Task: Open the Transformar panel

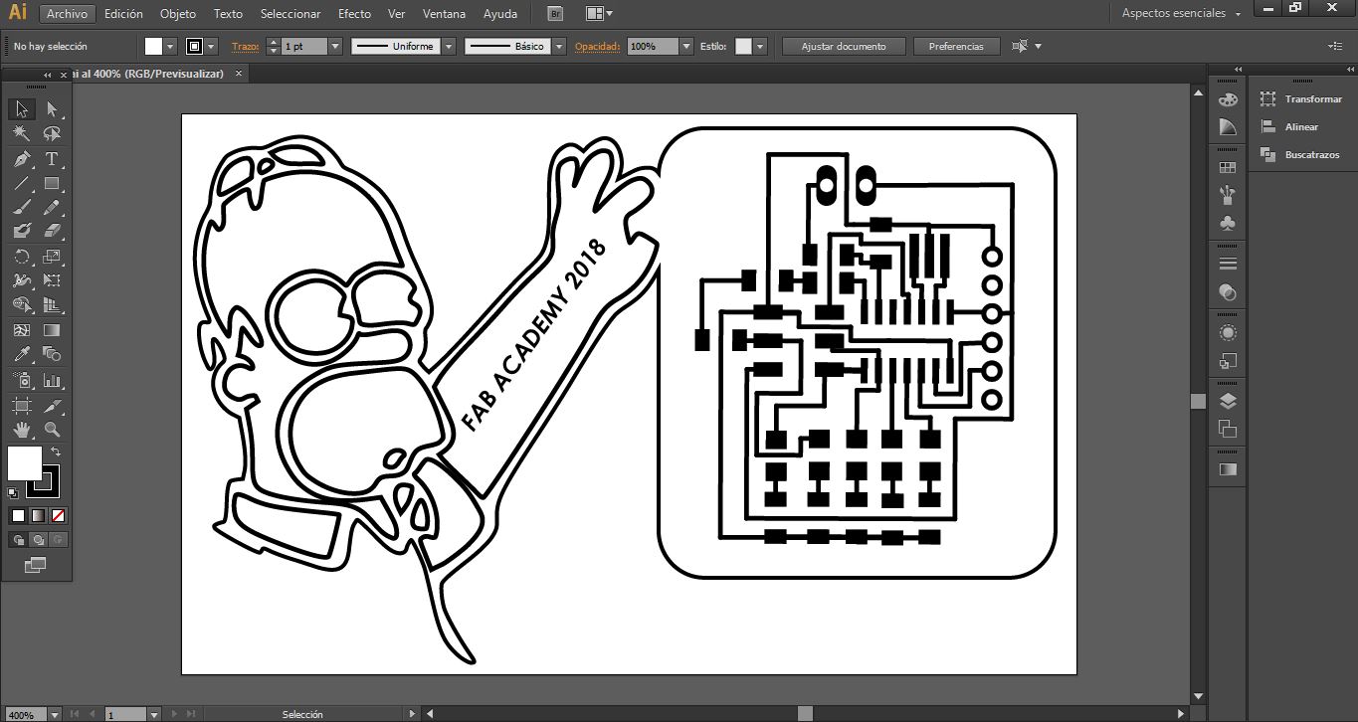Action: (x=1301, y=99)
